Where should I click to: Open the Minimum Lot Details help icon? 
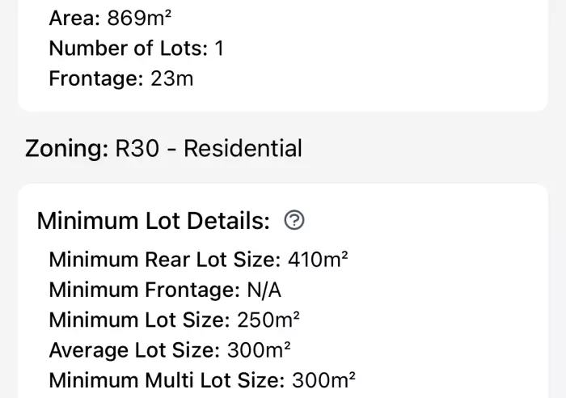pos(294,220)
